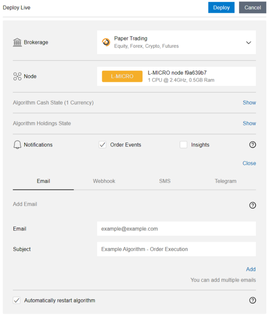Click the Add link for emails
Screen dimensions: 269x316
click(x=251, y=269)
